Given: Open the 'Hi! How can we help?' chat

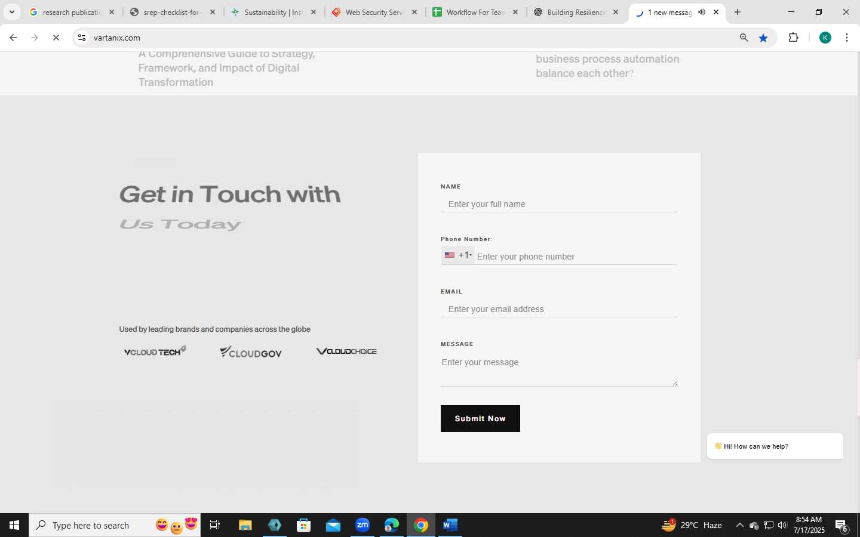Looking at the screenshot, I should tap(775, 446).
